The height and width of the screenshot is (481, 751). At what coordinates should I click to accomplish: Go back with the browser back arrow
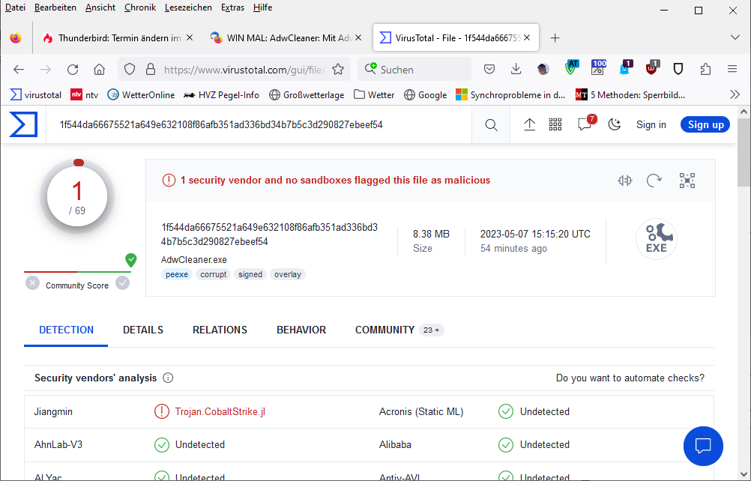point(19,70)
